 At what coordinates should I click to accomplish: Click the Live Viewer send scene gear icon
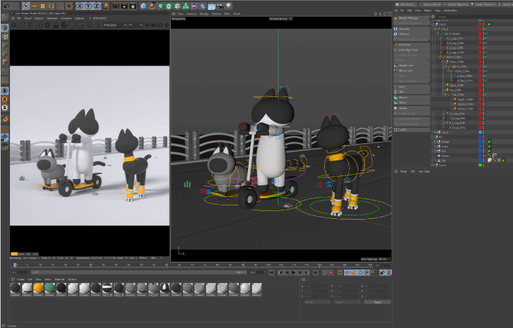(x=14, y=25)
